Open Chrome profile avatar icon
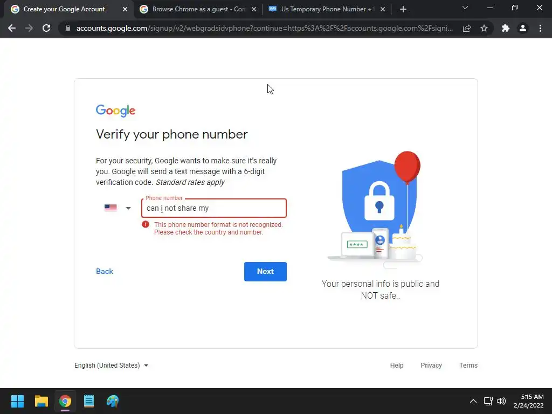 (523, 28)
